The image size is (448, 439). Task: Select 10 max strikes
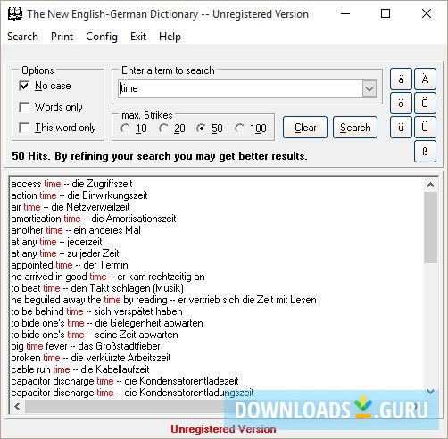coord(125,128)
